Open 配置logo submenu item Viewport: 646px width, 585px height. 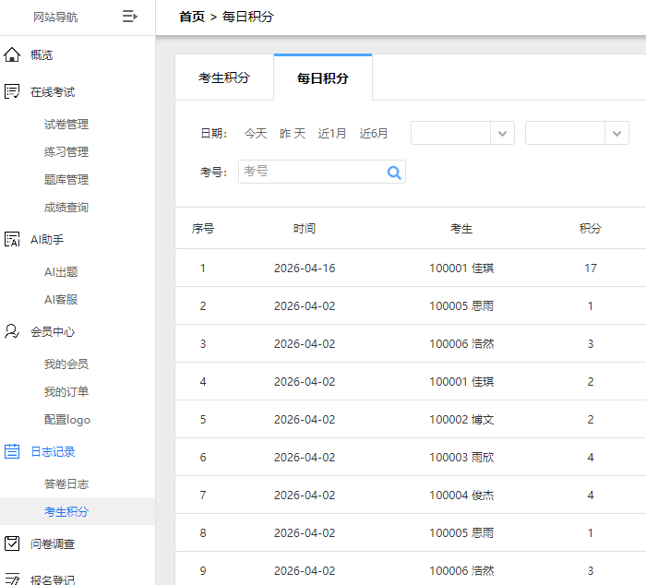pyautogui.click(x=67, y=420)
